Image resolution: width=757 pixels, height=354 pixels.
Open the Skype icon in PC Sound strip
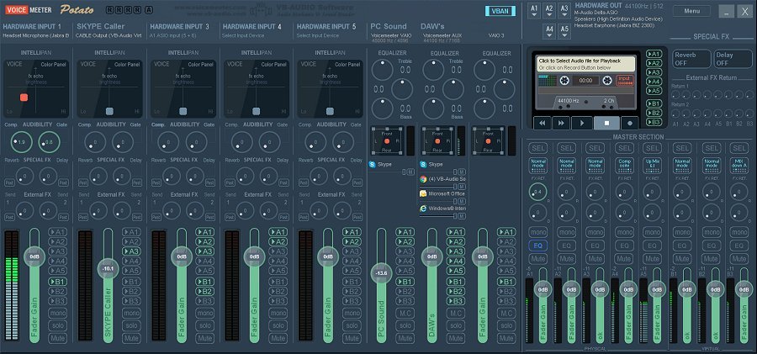point(373,164)
